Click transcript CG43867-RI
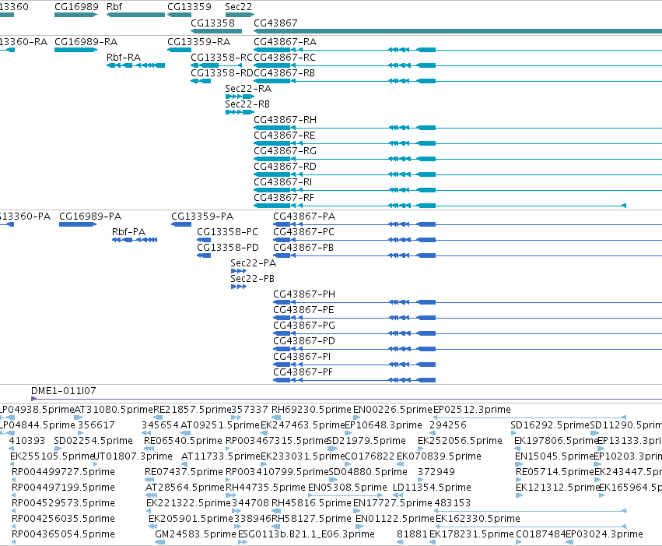The width and height of the screenshot is (662, 546). point(283,181)
